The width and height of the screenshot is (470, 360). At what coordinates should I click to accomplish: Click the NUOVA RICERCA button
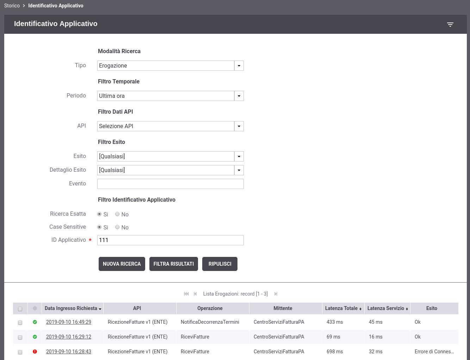[x=122, y=264]
